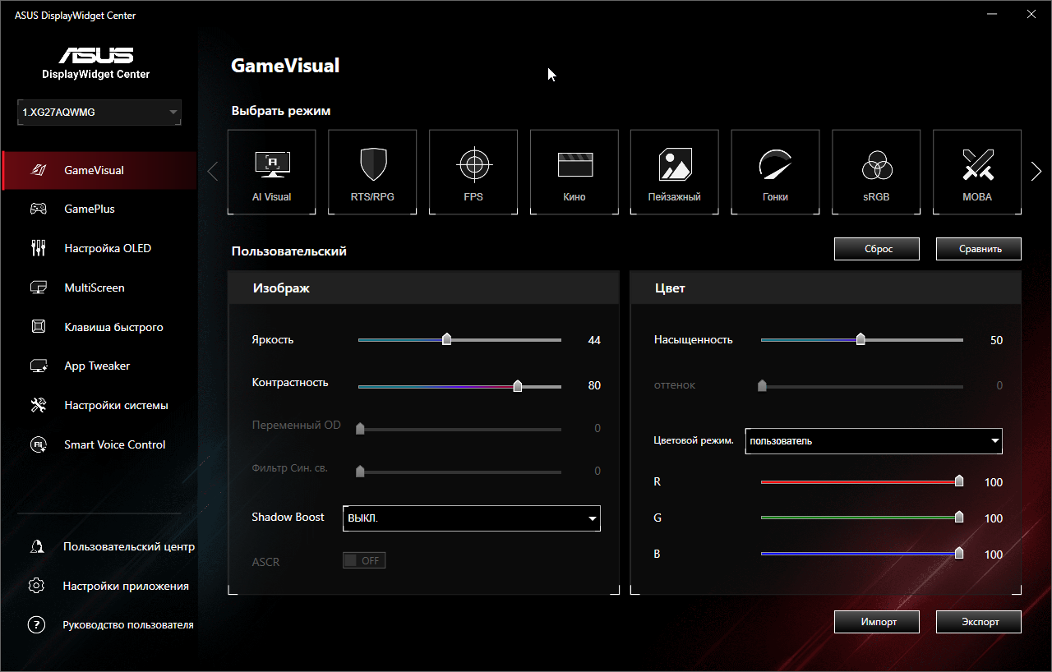Switch to the MultiScreen section
The width and height of the screenshot is (1052, 672).
pyautogui.click(x=99, y=288)
